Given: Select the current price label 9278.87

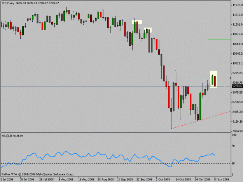Looking at the screenshot, I should (x=237, y=86).
